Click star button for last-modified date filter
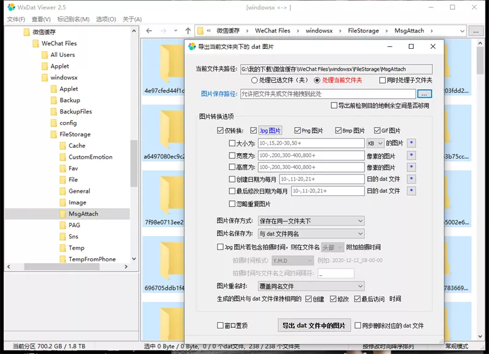489x354 pixels. point(411,190)
